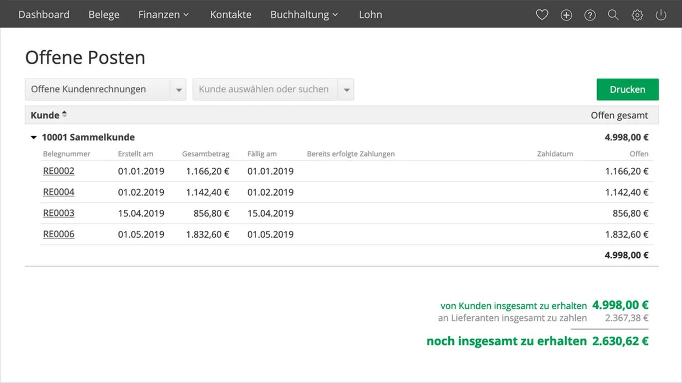The width and height of the screenshot is (682, 383).
Task: Click the 'Offene Posten' page heading
Action: coord(85,57)
